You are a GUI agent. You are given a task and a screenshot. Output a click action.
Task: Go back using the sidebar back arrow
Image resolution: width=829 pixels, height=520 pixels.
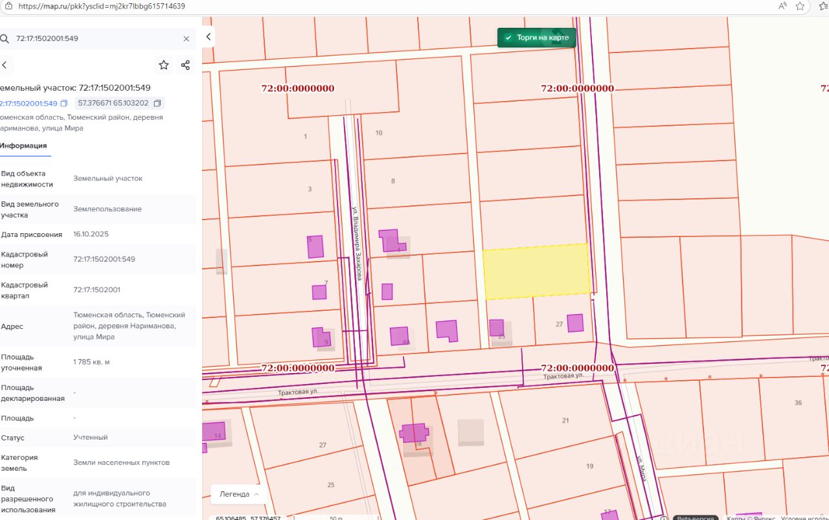[x=5, y=65]
